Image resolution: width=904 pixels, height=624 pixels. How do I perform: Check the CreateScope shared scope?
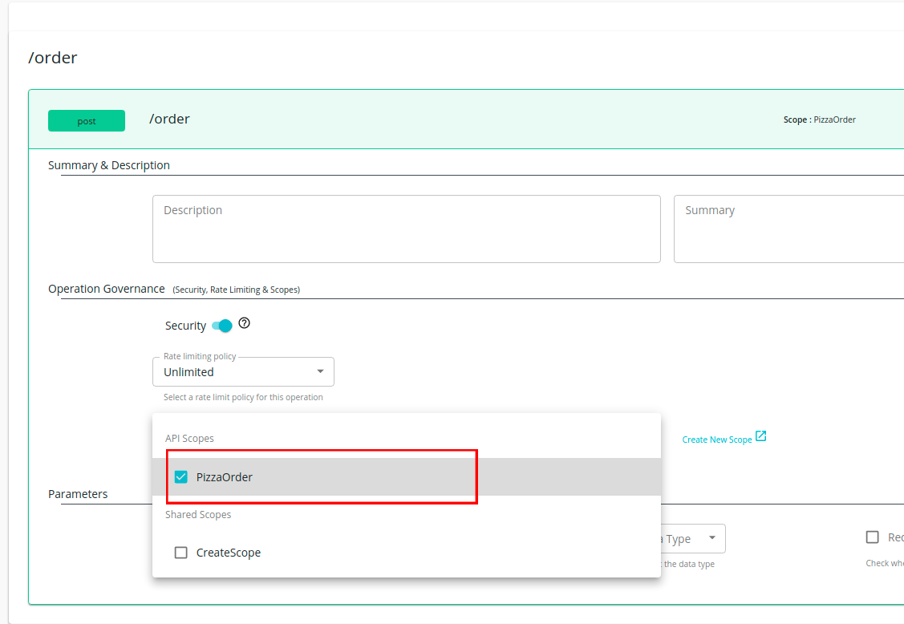pos(180,552)
